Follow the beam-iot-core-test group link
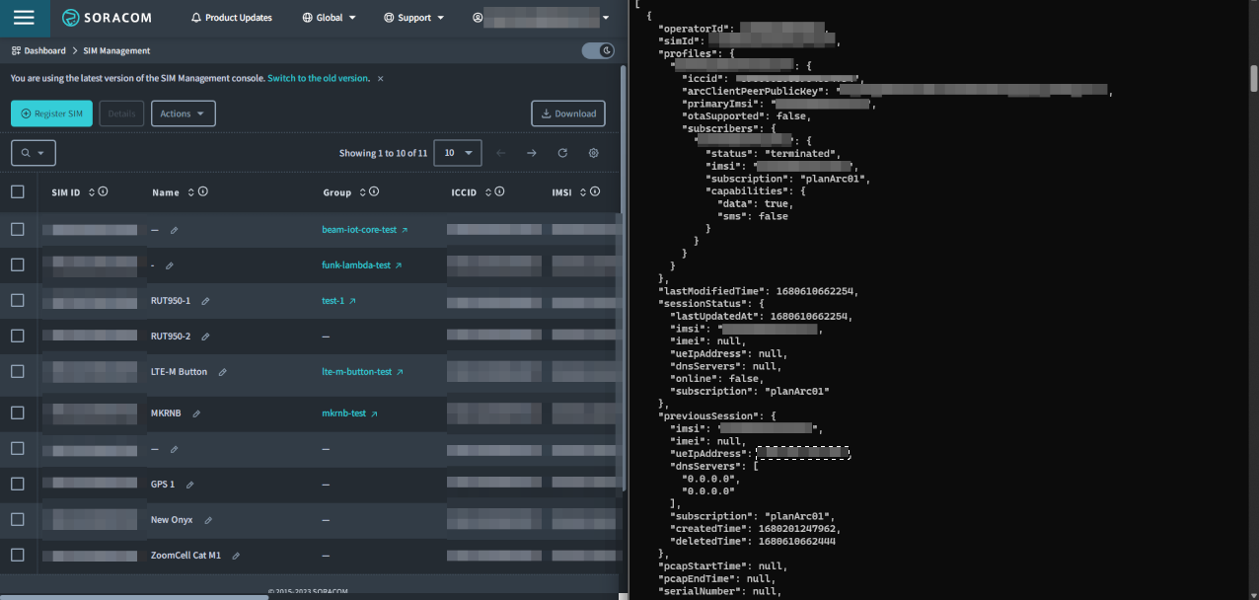This screenshot has width=1259, height=600. (x=359, y=230)
